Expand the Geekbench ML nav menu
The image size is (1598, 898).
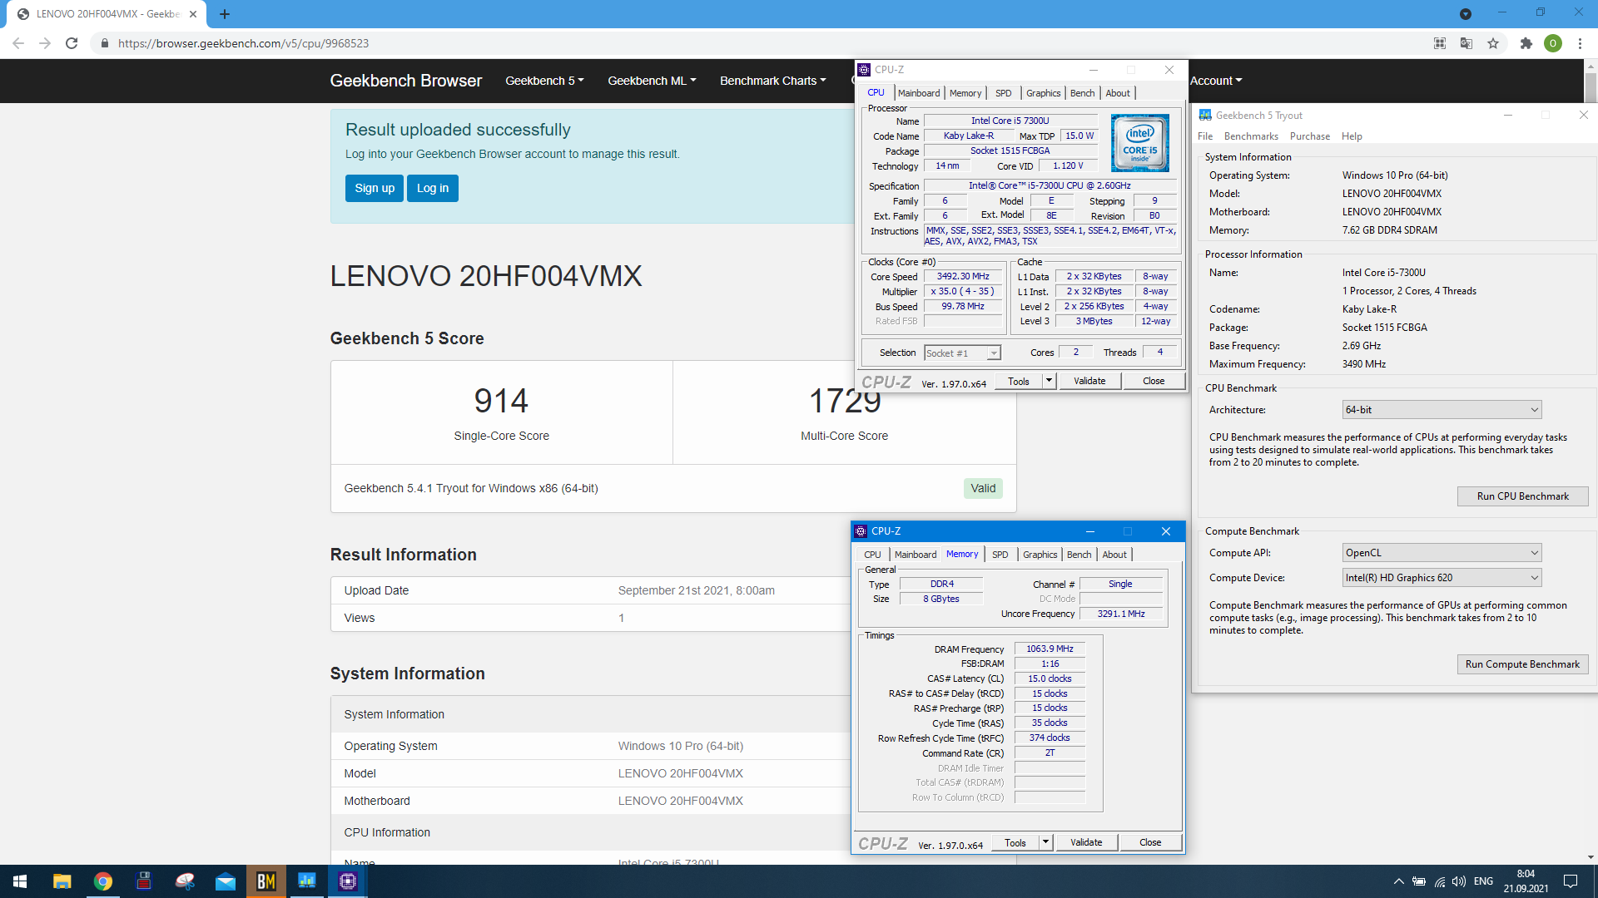click(x=652, y=81)
